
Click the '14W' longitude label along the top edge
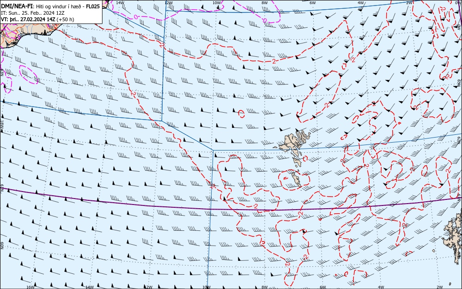click(120, 3)
